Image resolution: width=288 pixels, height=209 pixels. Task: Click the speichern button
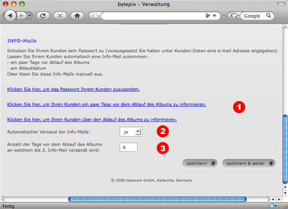click(200, 163)
